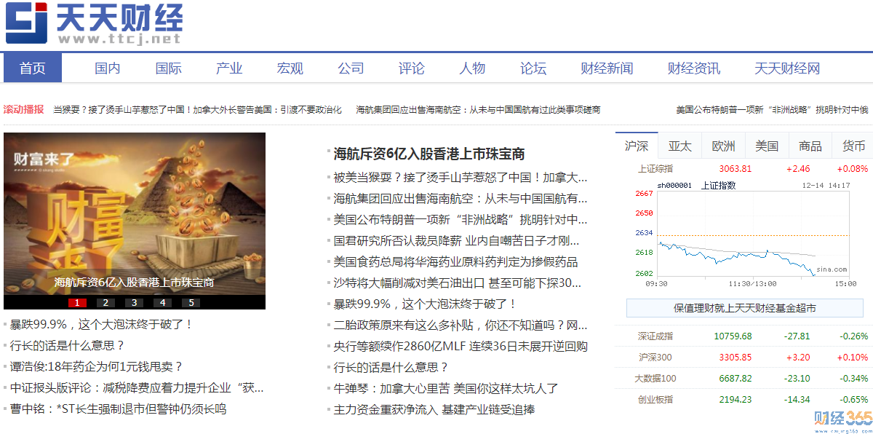Click the 上证综指 value 3063.81
873x434 pixels.
tap(736, 169)
